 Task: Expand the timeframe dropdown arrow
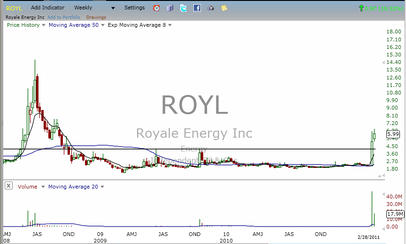[113, 8]
